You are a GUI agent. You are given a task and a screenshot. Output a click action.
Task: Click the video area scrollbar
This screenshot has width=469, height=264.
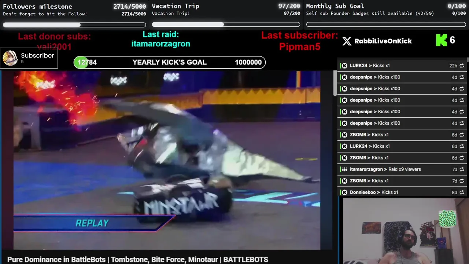[x=335, y=84]
